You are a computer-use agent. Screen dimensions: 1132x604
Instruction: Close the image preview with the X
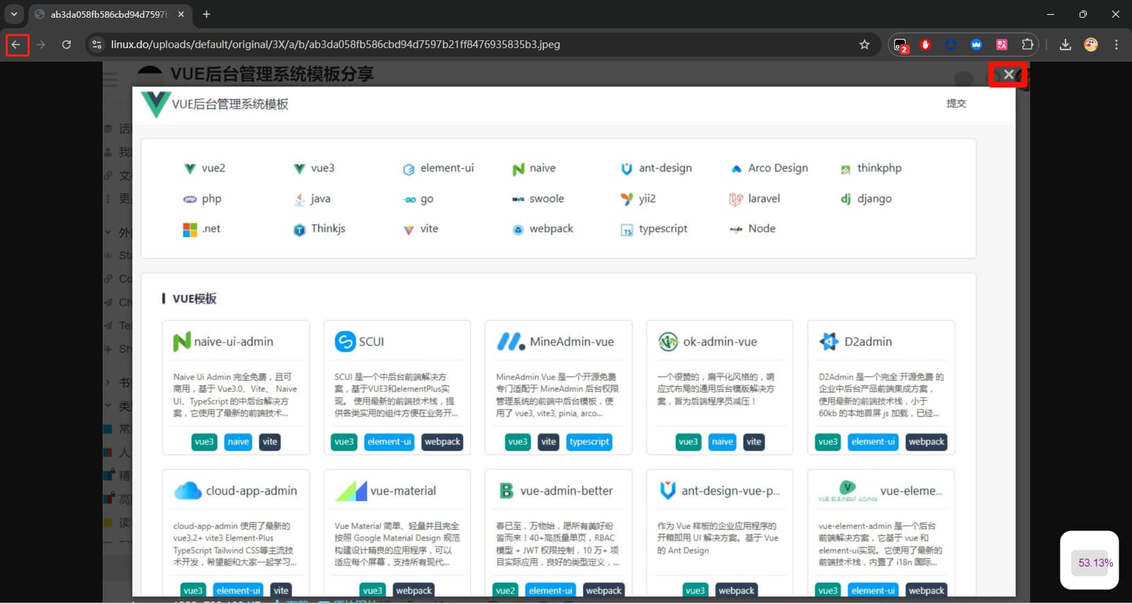pyautogui.click(x=1008, y=74)
